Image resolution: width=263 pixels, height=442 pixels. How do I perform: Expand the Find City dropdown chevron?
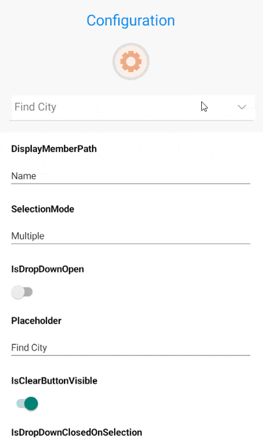point(241,107)
